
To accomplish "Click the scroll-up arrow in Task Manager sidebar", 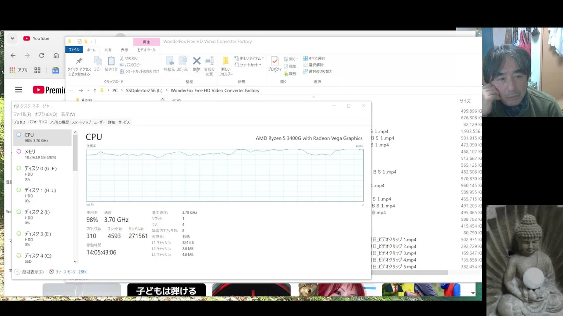I will 75,132.
